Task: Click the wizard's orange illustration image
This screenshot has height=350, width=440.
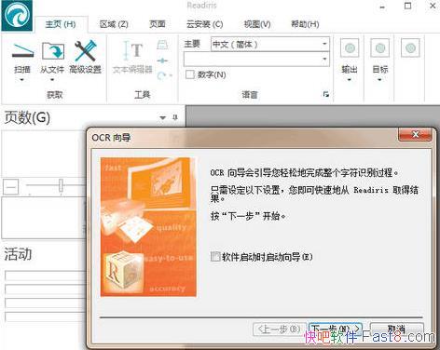Action: pos(148,227)
